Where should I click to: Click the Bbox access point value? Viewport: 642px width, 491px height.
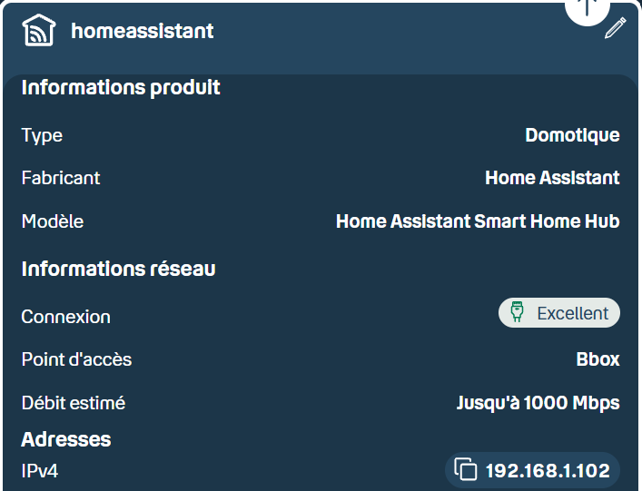point(598,359)
